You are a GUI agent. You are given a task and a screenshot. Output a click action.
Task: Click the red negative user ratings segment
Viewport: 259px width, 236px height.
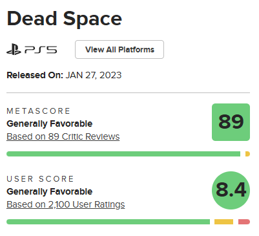click(x=244, y=222)
